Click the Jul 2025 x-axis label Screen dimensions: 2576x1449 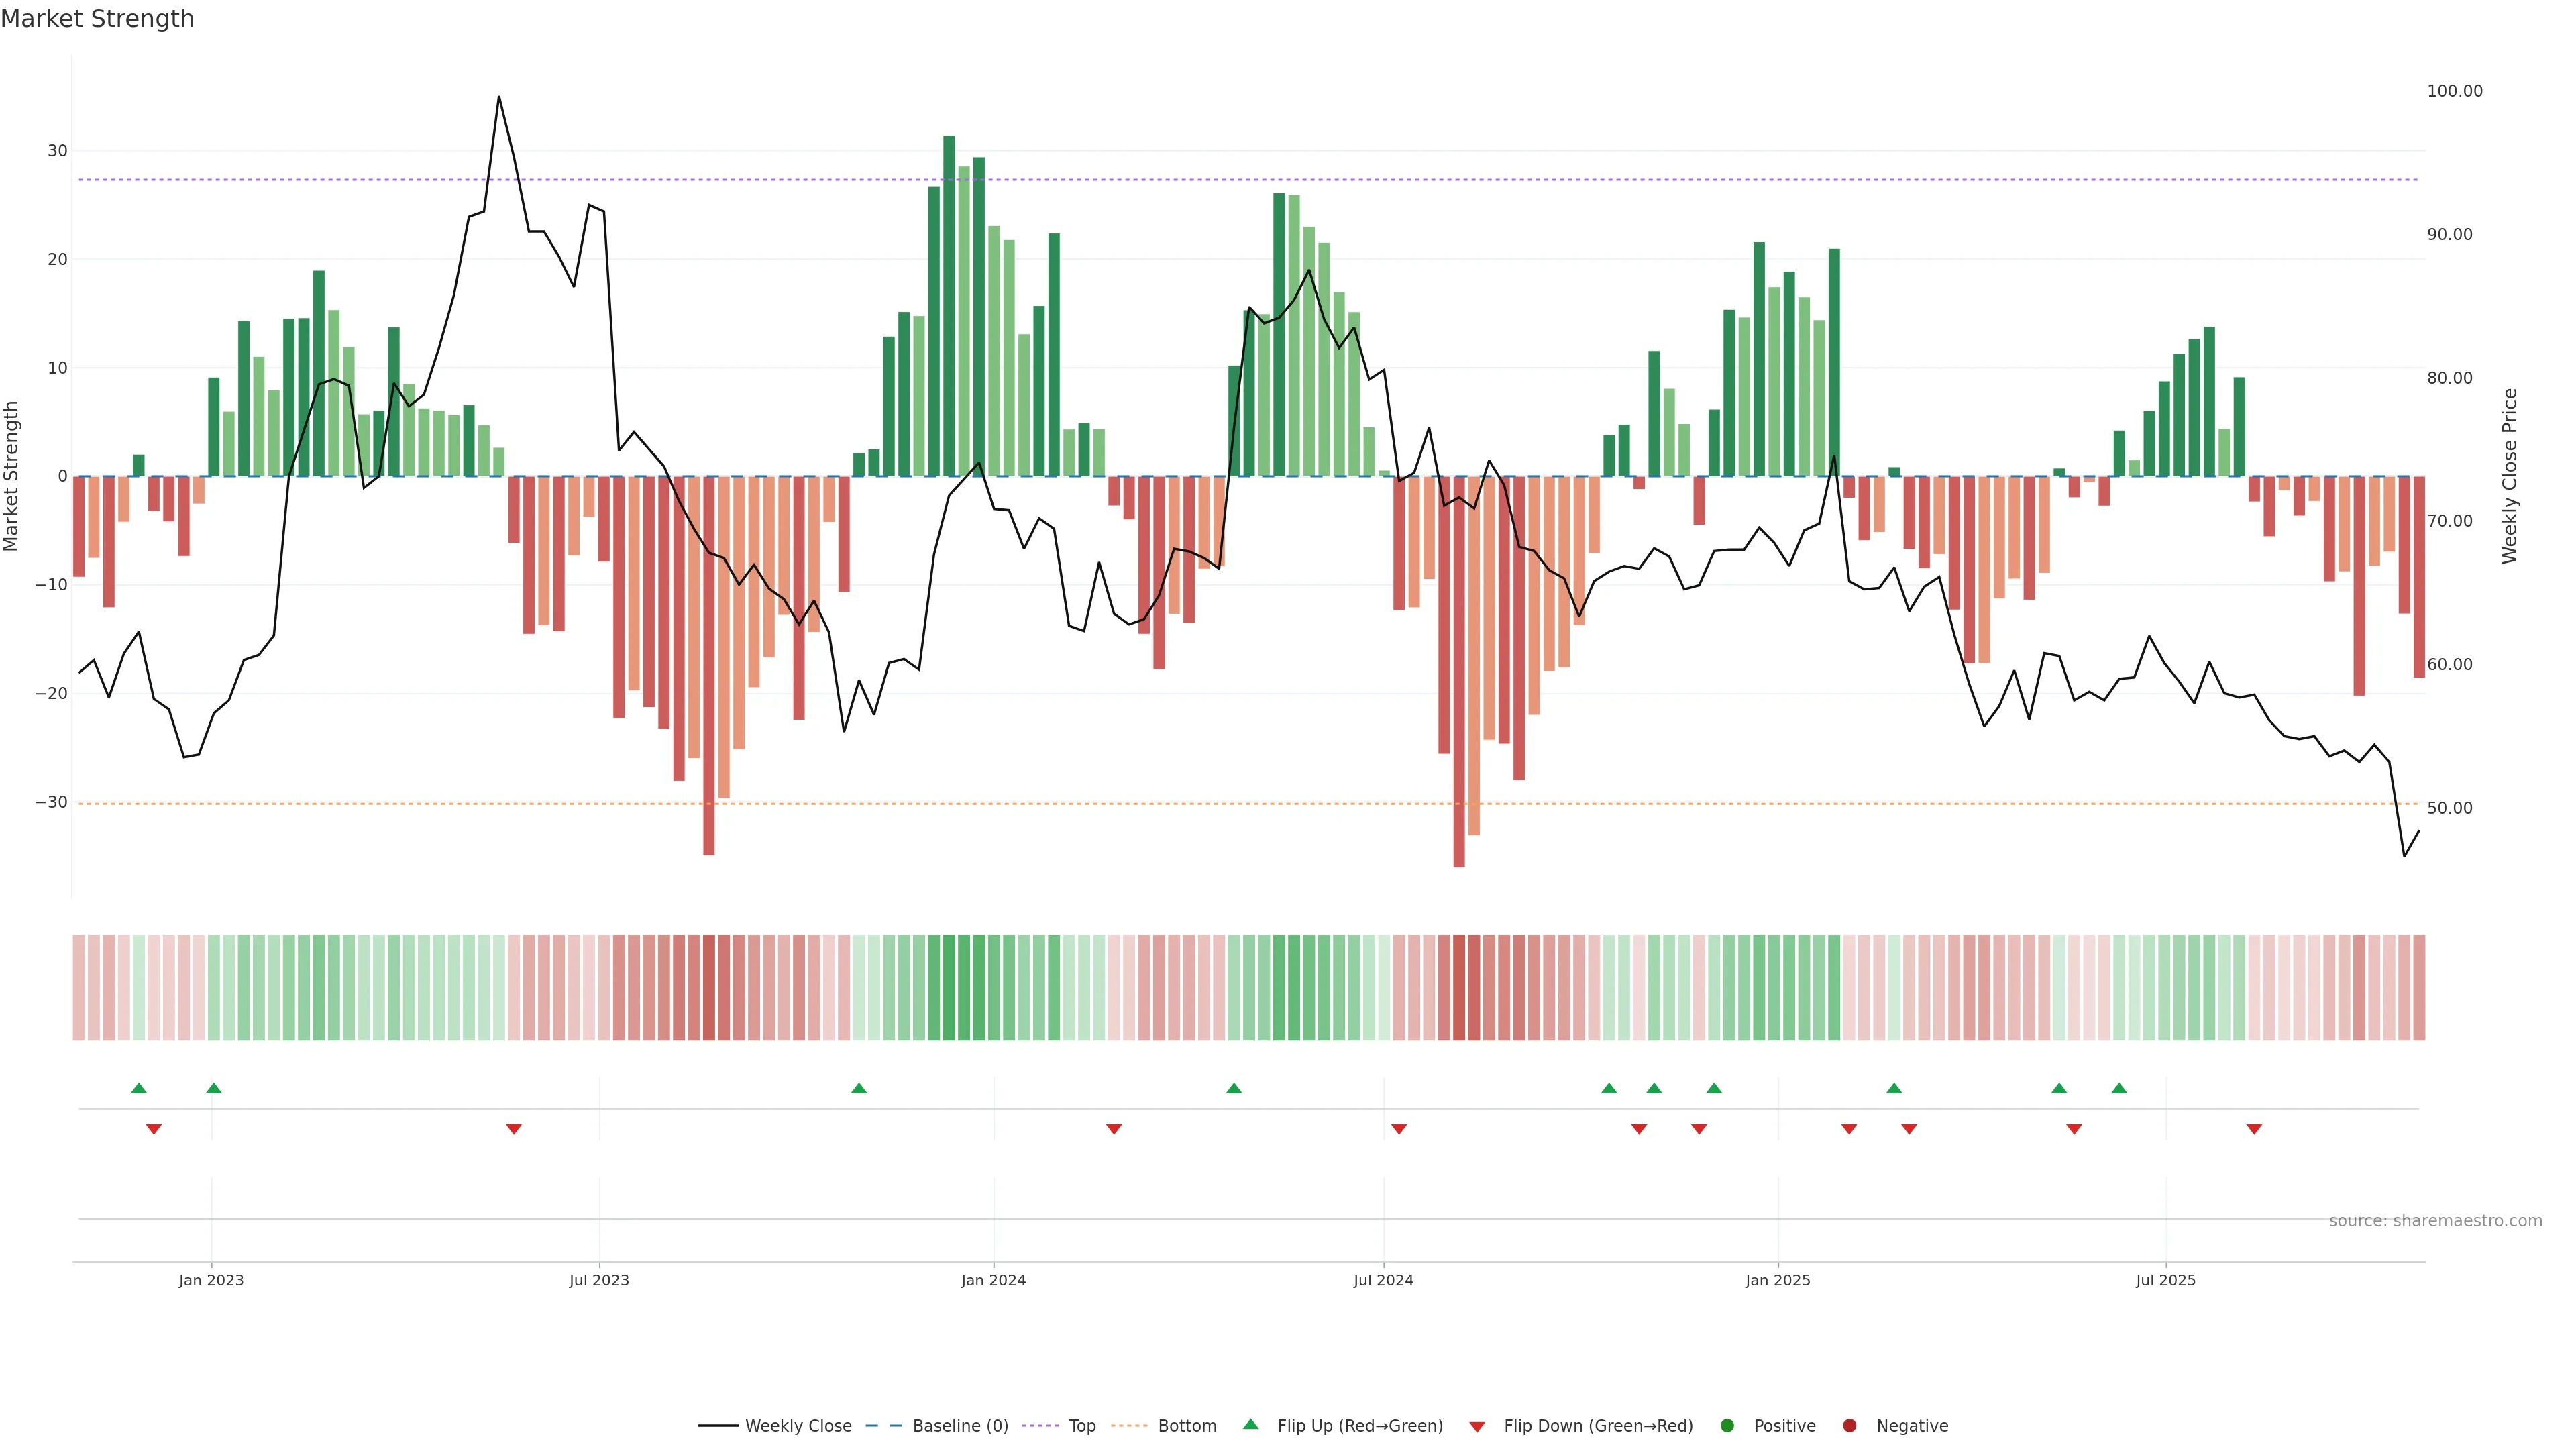point(2165,1280)
